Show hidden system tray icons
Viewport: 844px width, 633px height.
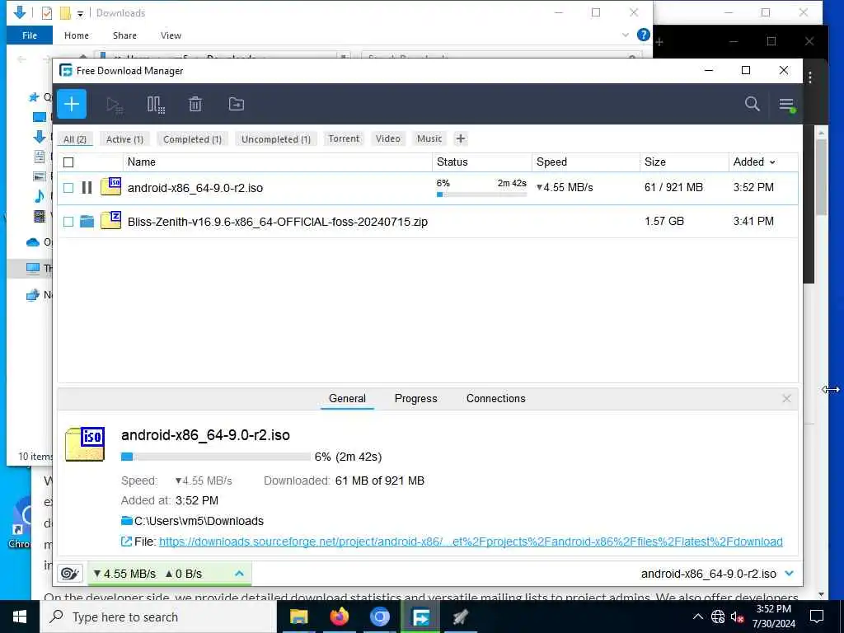pos(697,617)
